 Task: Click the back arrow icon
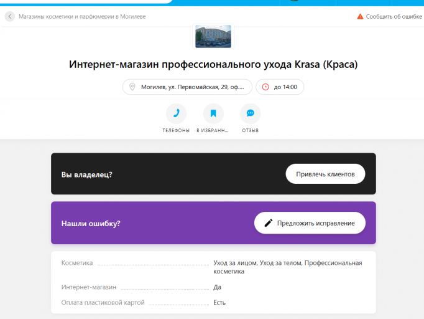coord(10,17)
